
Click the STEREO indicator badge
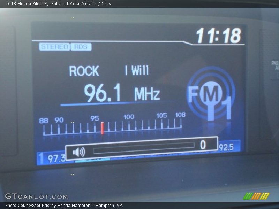coord(54,47)
